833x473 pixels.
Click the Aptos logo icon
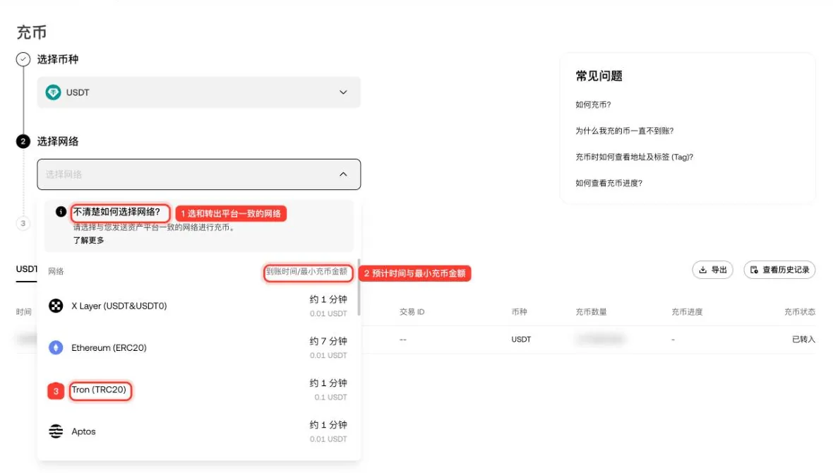(x=56, y=431)
